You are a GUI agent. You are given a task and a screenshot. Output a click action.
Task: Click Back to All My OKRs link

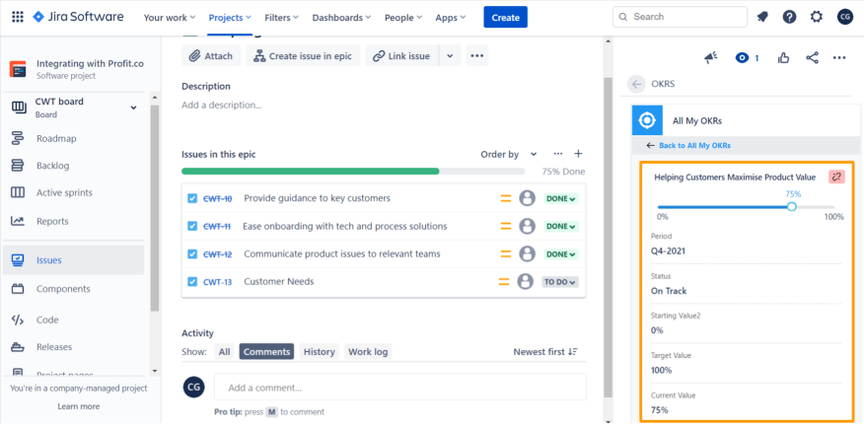click(694, 145)
